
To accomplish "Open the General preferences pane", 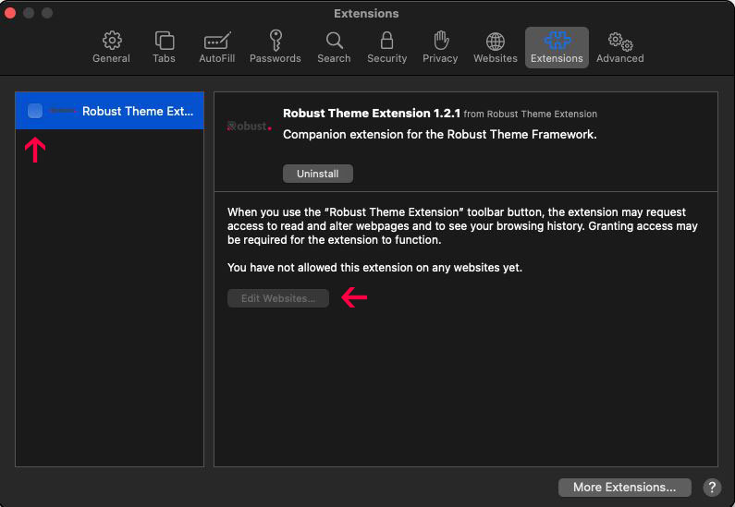I will tap(111, 47).
